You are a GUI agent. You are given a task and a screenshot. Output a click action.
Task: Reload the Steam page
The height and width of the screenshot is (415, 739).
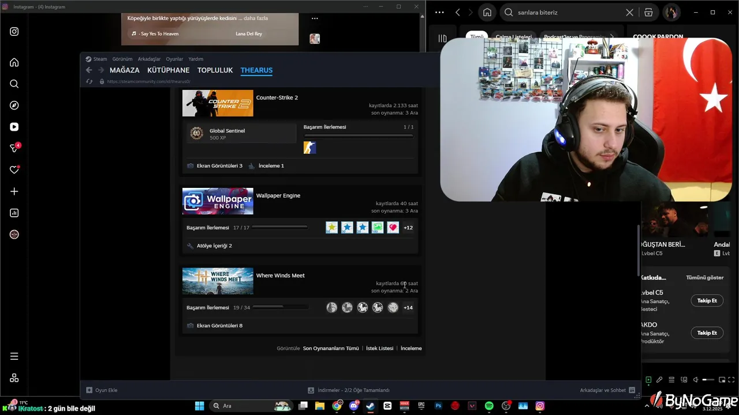tap(89, 81)
